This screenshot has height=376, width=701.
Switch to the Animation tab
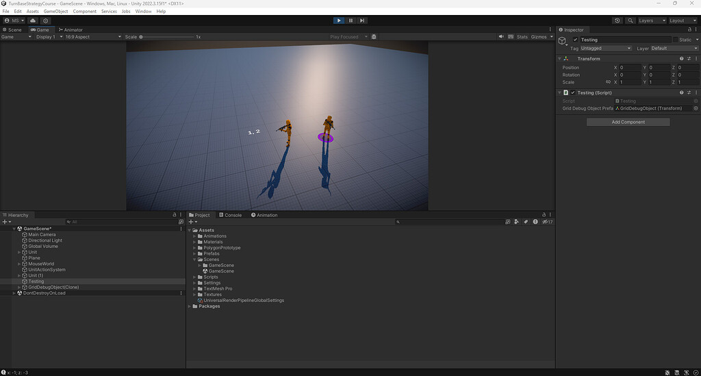(x=264, y=215)
